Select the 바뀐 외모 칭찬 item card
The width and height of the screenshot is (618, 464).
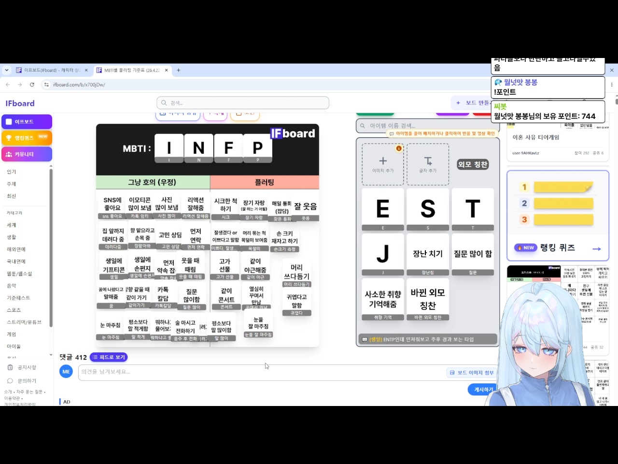coord(428,300)
